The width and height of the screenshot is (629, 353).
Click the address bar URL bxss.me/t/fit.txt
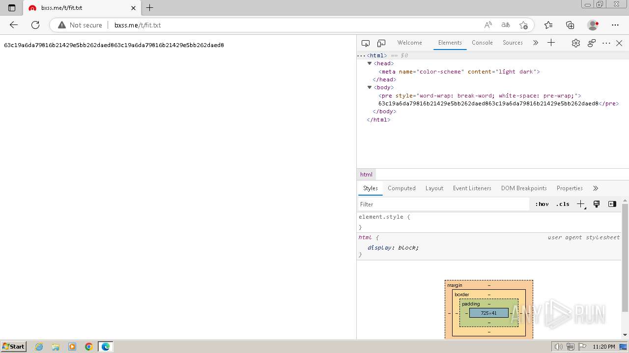click(138, 25)
